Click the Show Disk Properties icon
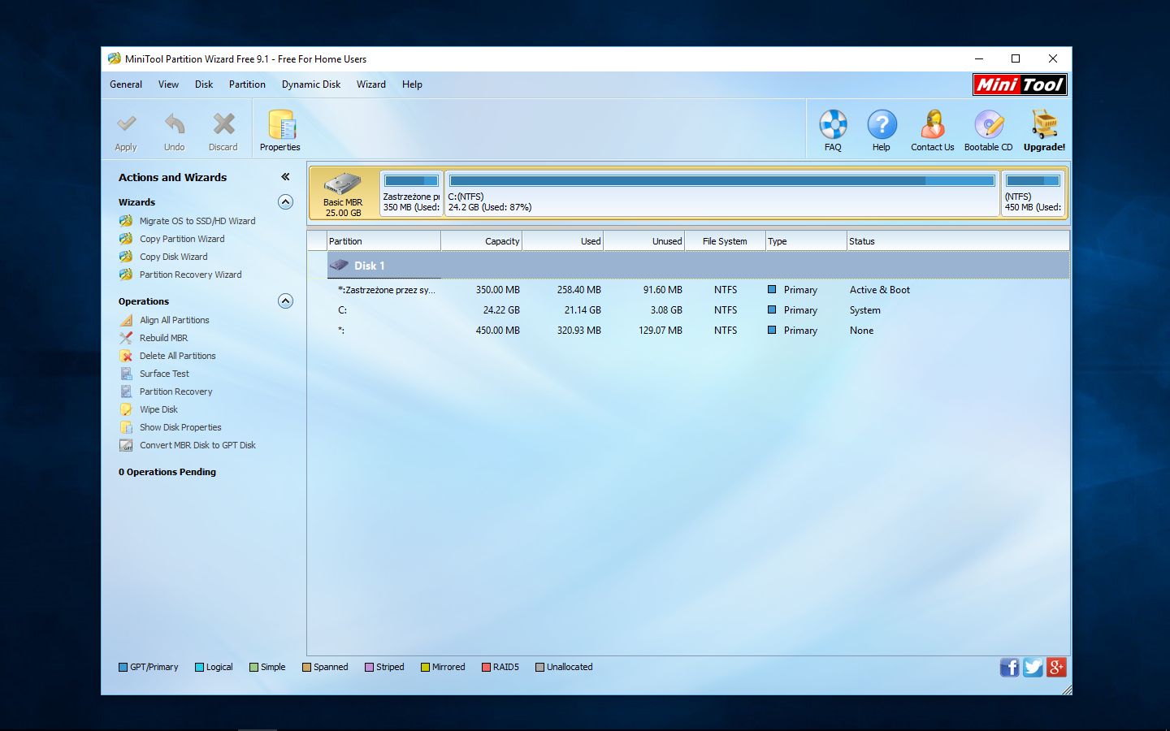1170x731 pixels. (x=126, y=427)
